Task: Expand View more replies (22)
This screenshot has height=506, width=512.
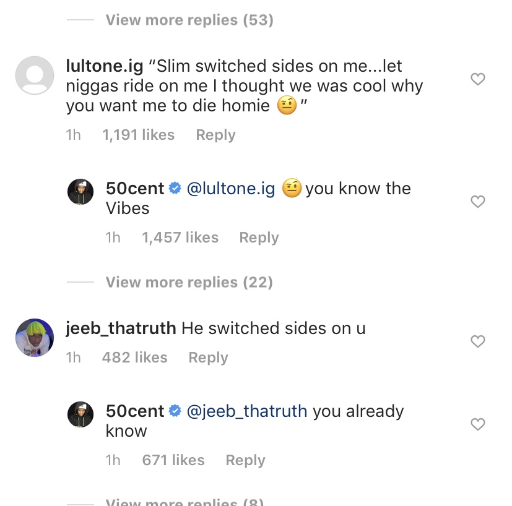Action: point(189,282)
